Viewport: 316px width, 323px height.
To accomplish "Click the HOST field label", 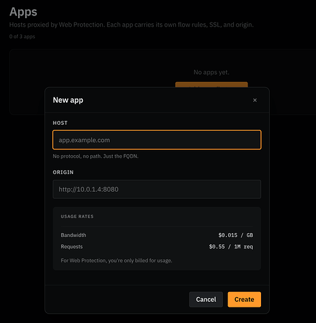I will (x=60, y=123).
